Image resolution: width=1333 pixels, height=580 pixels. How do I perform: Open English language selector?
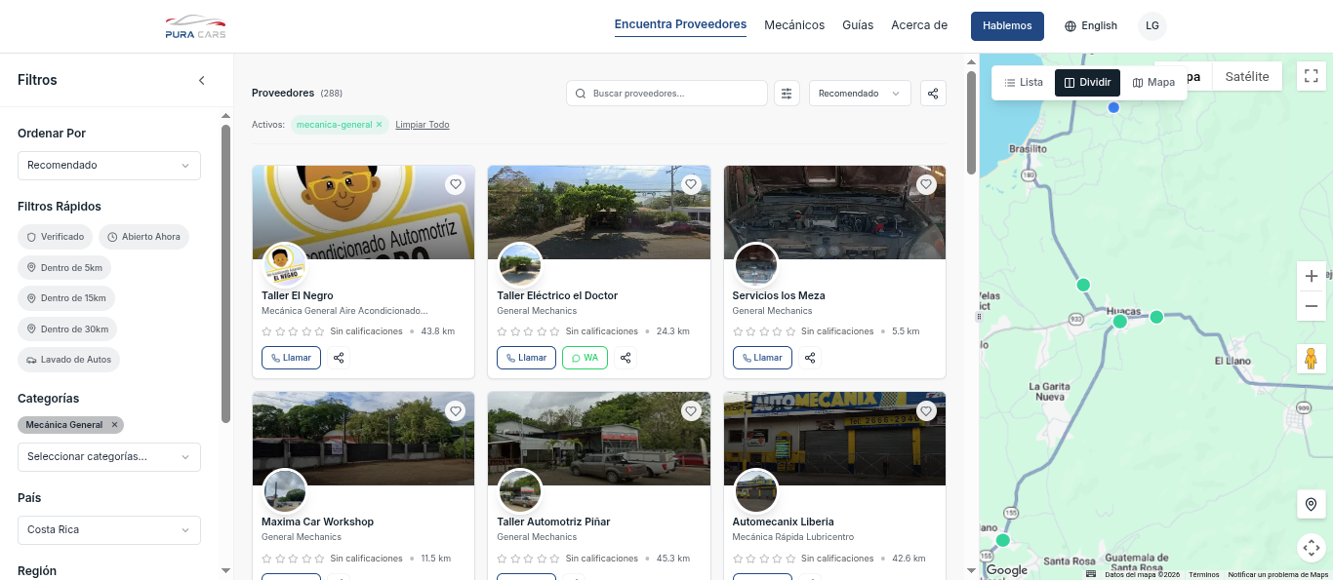(x=1091, y=26)
